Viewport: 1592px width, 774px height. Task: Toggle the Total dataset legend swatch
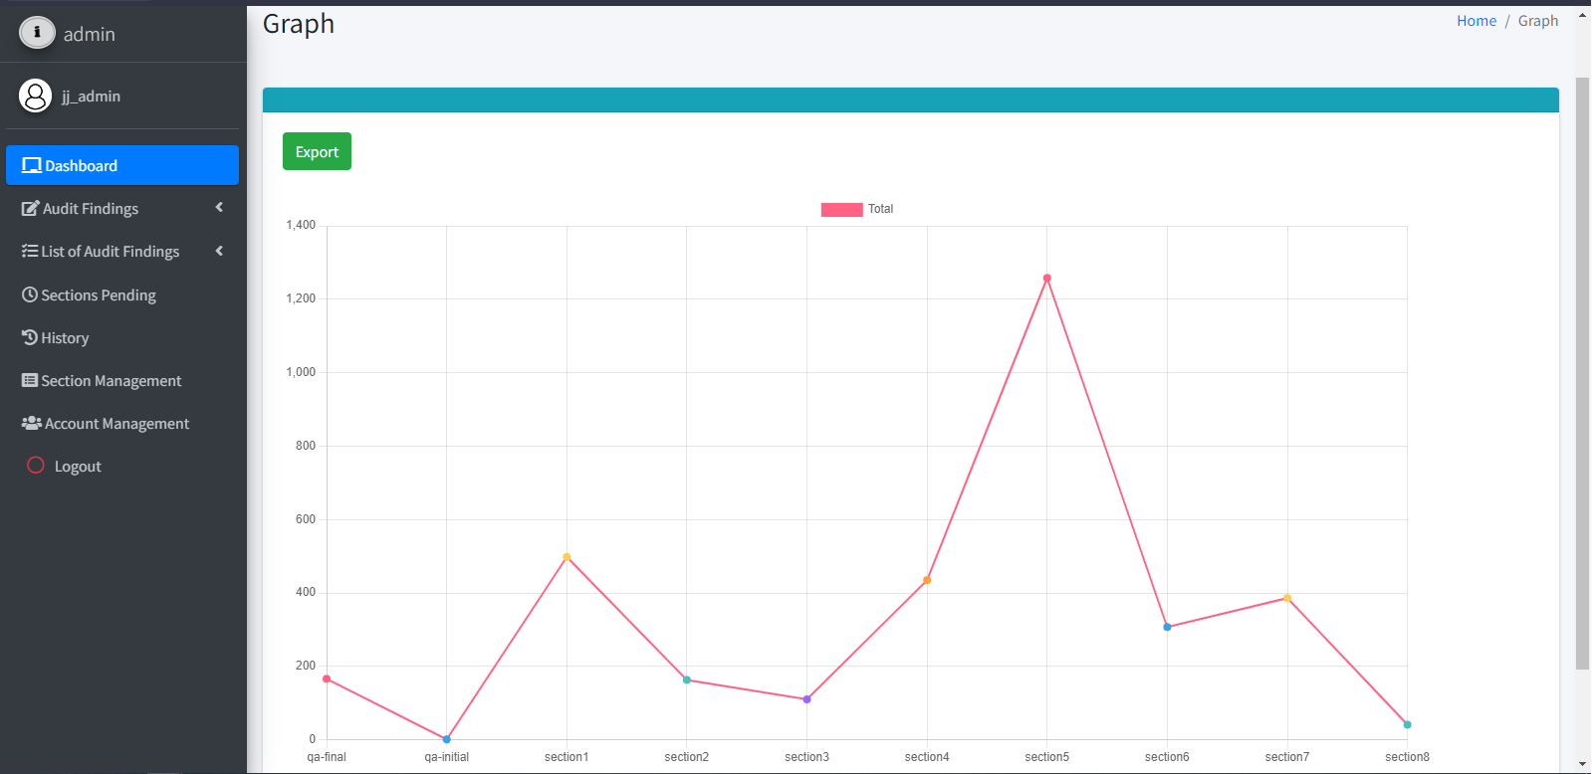841,209
